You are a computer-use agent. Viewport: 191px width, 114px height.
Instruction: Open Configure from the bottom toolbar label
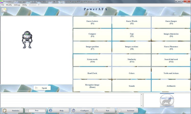pos(85,110)
